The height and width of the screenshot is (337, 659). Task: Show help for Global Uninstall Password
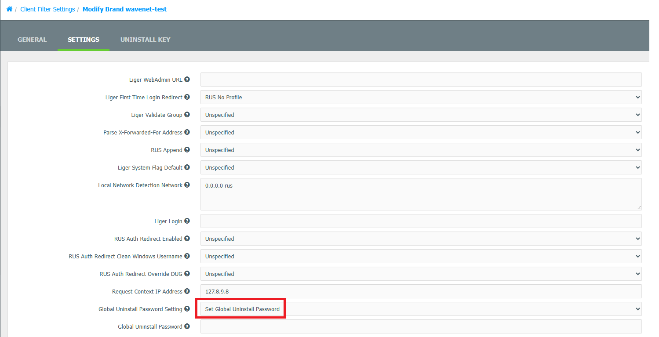tap(187, 326)
